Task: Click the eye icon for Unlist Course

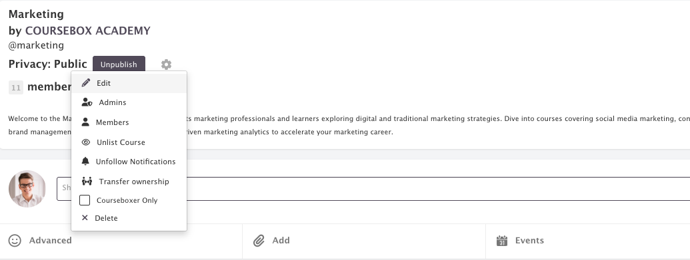Action: tap(86, 142)
